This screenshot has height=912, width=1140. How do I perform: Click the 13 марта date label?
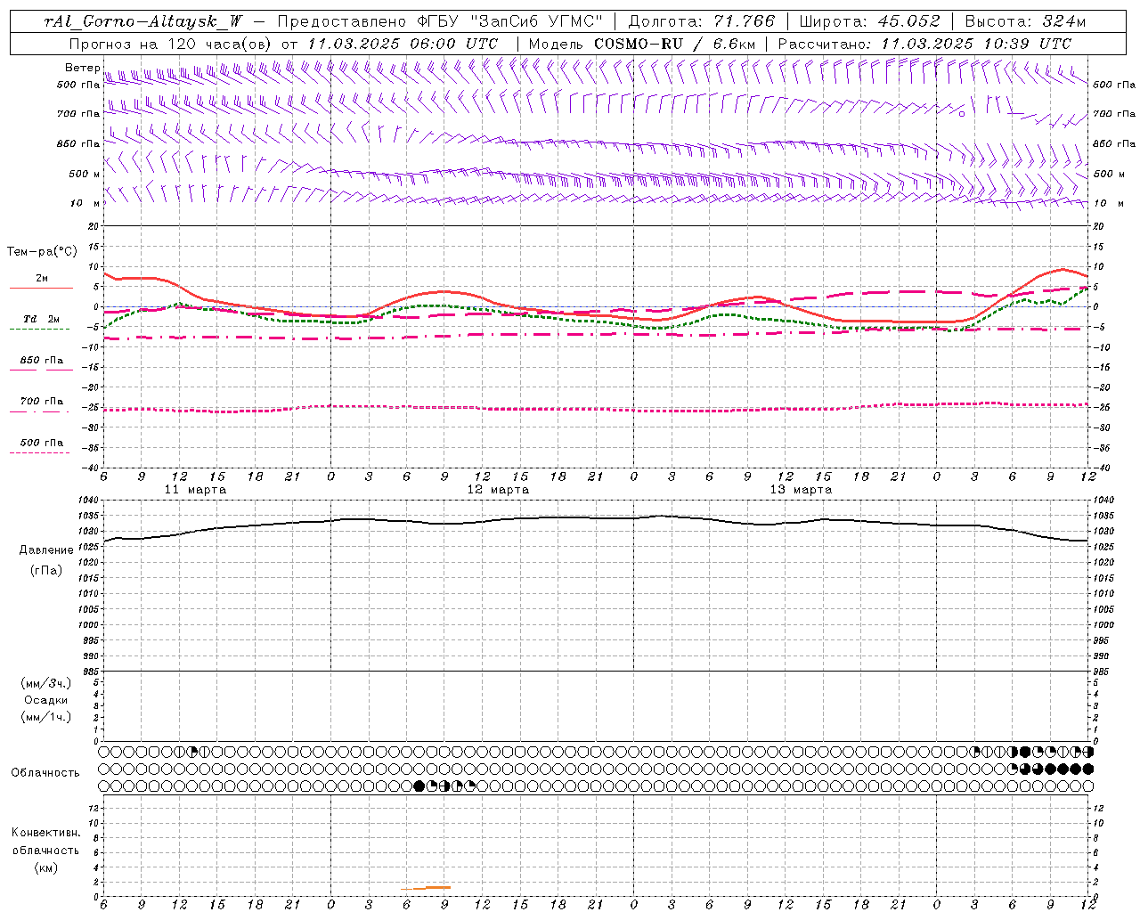click(x=801, y=490)
